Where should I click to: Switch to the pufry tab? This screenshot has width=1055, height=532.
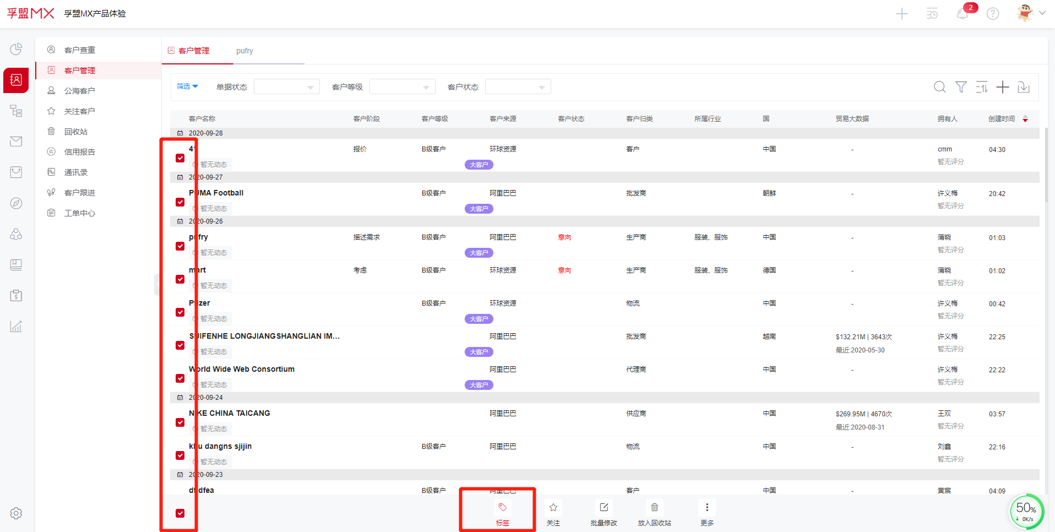(x=244, y=51)
